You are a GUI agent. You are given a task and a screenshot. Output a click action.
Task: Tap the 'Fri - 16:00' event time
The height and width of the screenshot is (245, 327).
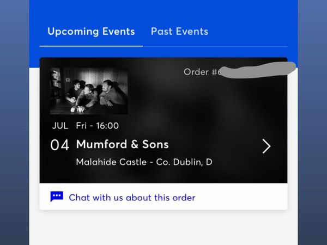point(98,126)
